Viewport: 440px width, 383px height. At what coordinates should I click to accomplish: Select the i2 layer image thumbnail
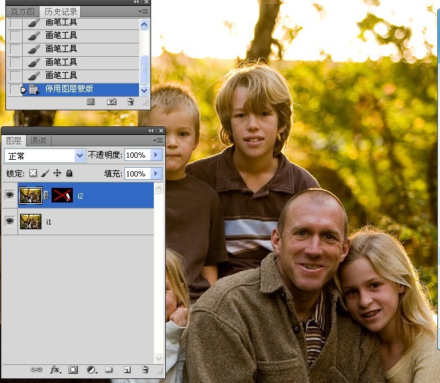tap(31, 195)
